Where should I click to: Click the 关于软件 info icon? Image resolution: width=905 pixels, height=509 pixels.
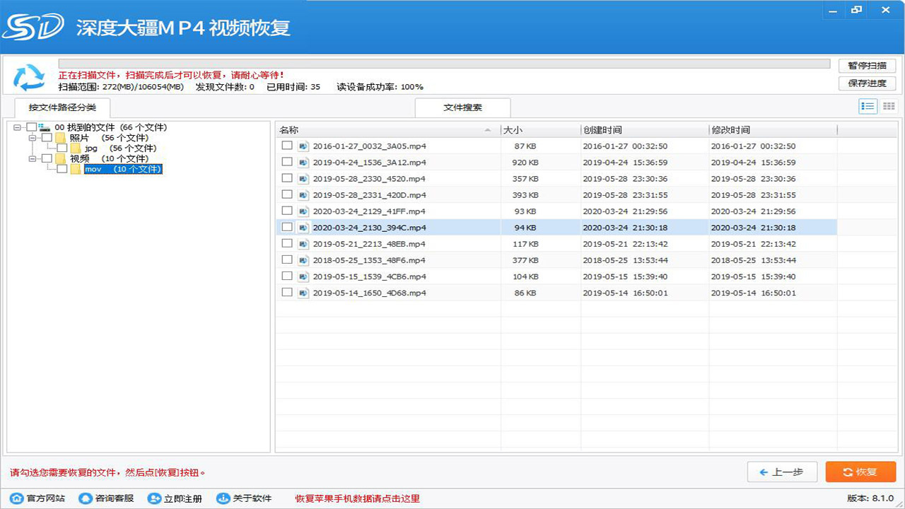225,498
